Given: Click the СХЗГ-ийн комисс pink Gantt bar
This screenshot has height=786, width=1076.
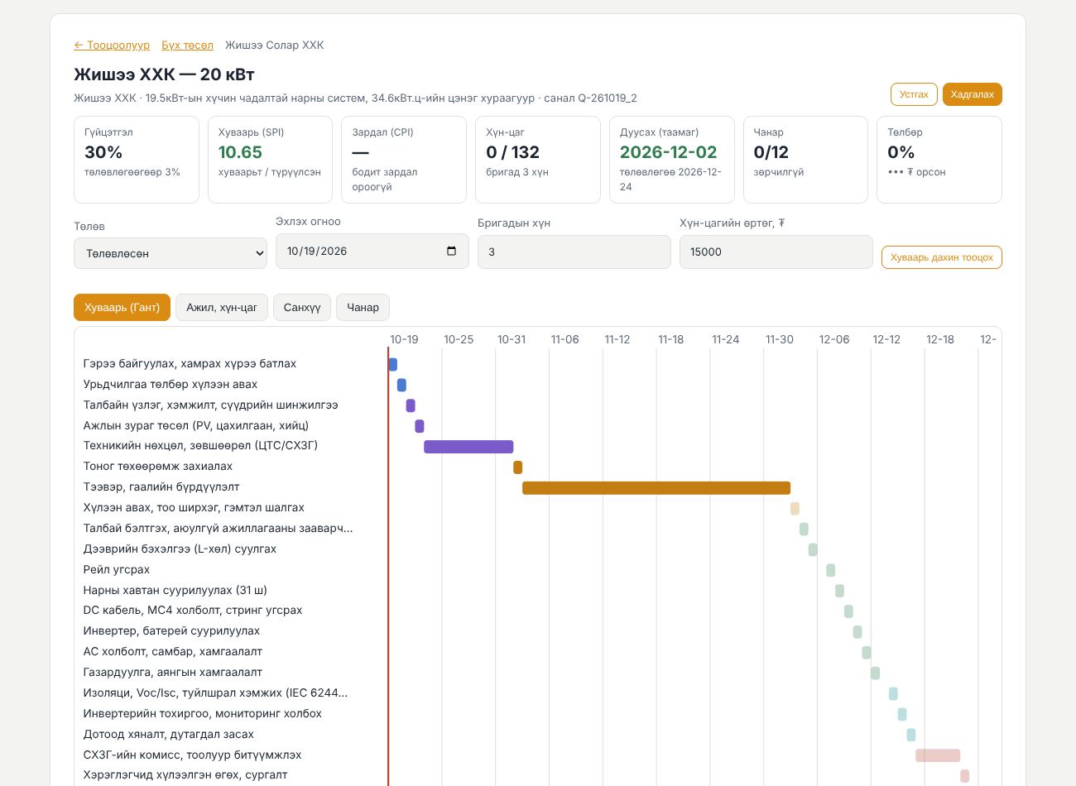Looking at the screenshot, I should (x=938, y=755).
